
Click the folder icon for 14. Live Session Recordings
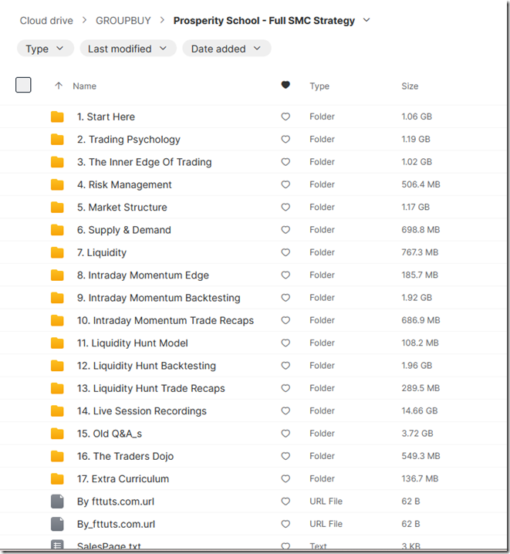57,411
